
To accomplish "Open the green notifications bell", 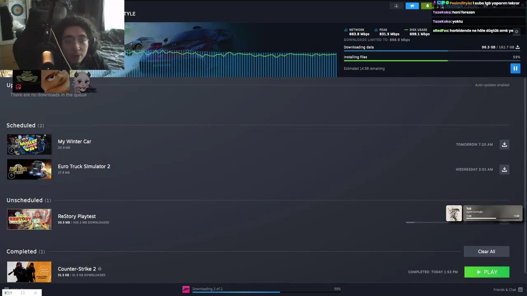I will [x=427, y=6].
